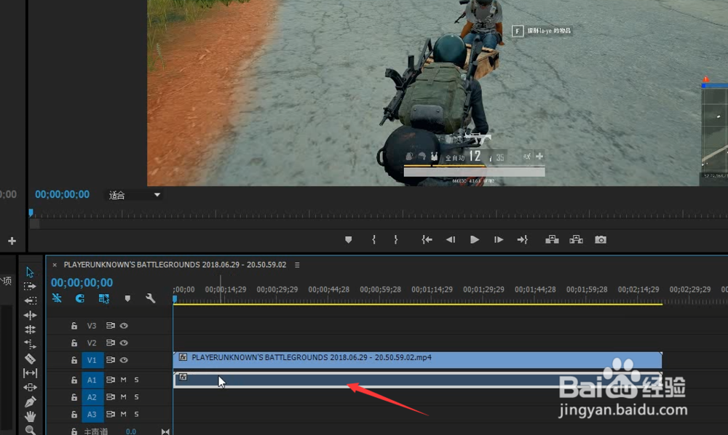Toggle V2 track lock
728x435 pixels.
pos(74,343)
